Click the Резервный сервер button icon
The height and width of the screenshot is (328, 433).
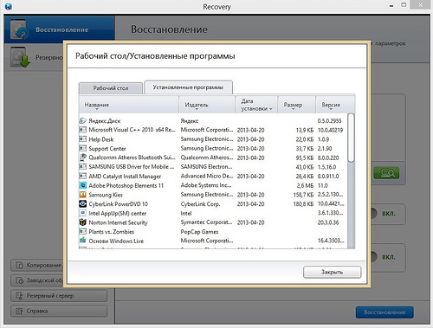[19, 295]
